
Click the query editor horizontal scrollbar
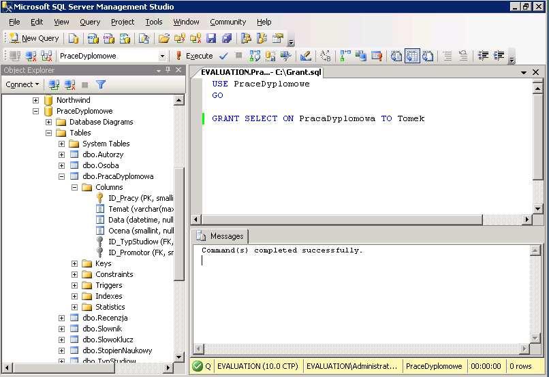click(x=342, y=220)
